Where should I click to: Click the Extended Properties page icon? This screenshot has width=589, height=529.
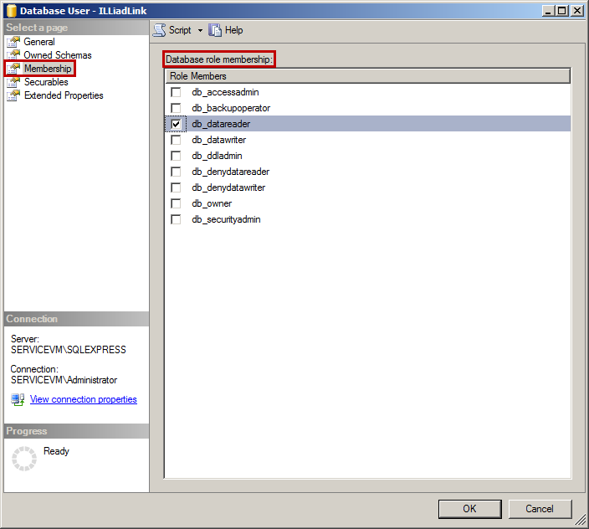point(13,95)
